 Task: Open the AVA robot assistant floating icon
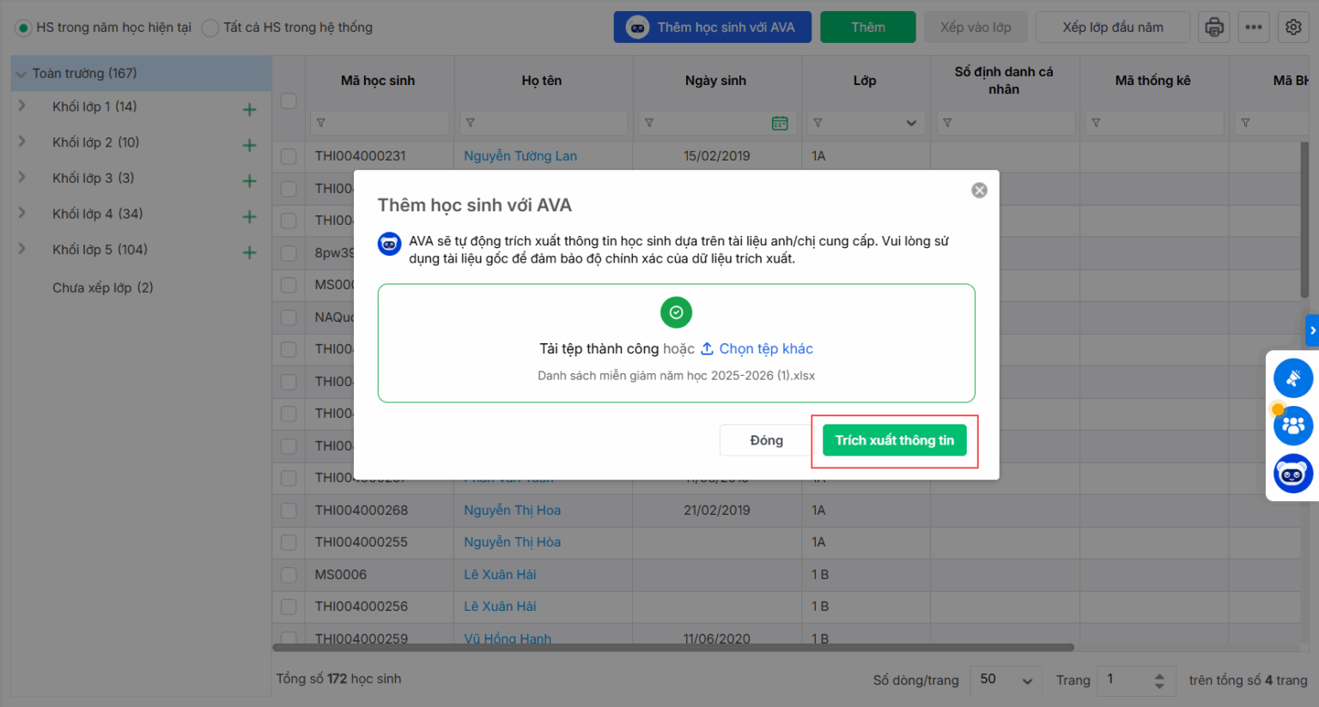(x=1292, y=474)
